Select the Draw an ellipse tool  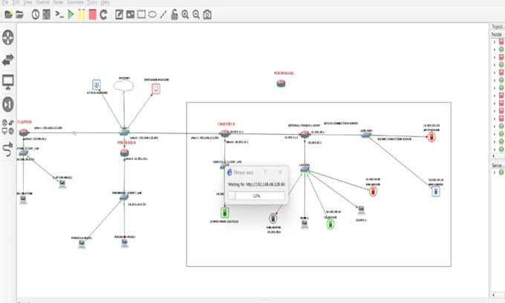click(x=152, y=15)
